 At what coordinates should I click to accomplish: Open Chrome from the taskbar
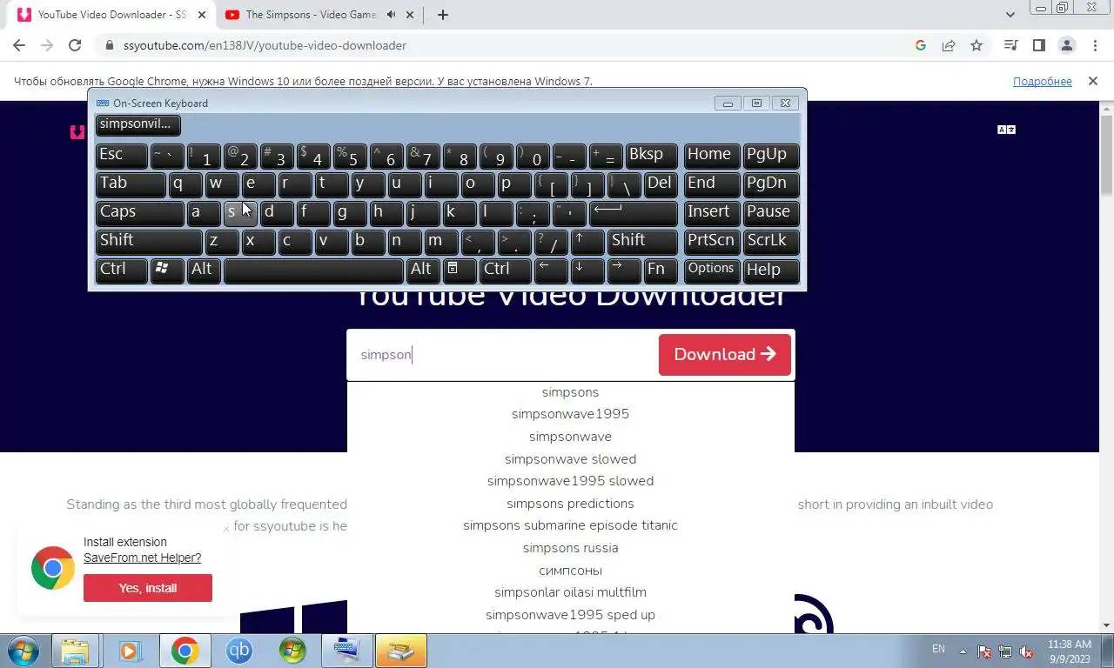coord(185,651)
